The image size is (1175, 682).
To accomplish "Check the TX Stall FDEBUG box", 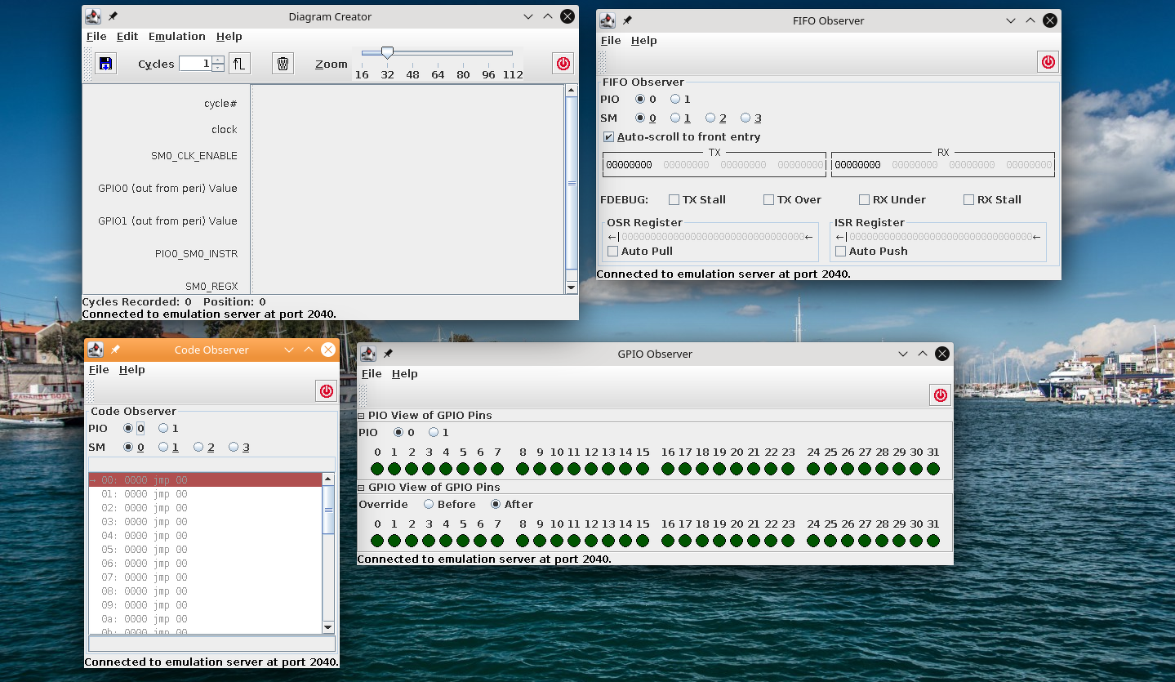I will [x=674, y=200].
